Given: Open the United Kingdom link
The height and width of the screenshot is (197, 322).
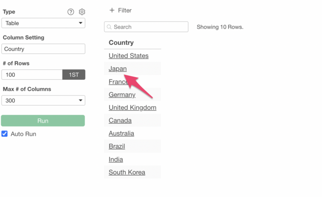Looking at the screenshot, I should [132, 108].
